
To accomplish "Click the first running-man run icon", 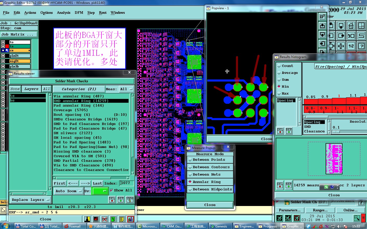I will tap(279, 218).
